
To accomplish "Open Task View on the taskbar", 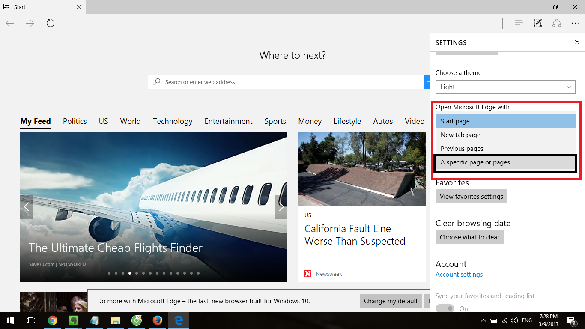I will point(31,320).
